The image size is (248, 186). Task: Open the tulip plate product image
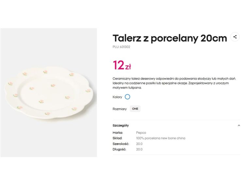tap(49, 93)
